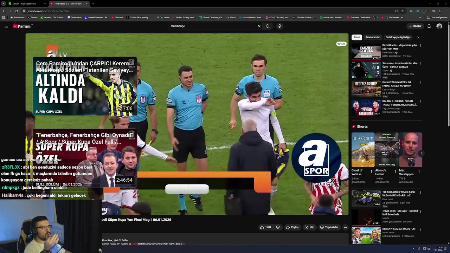
Task: Like the video with thumbs up
Action: click(265, 227)
